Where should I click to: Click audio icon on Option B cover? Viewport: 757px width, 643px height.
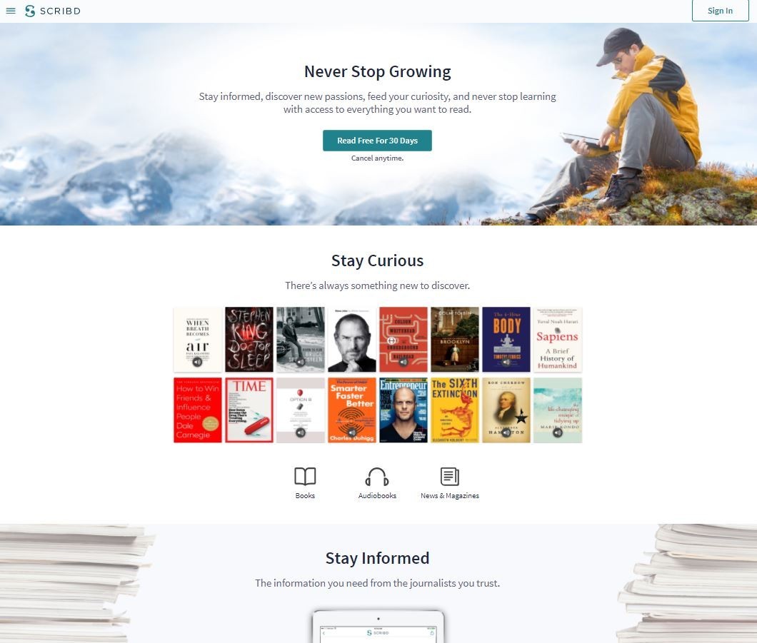click(300, 432)
